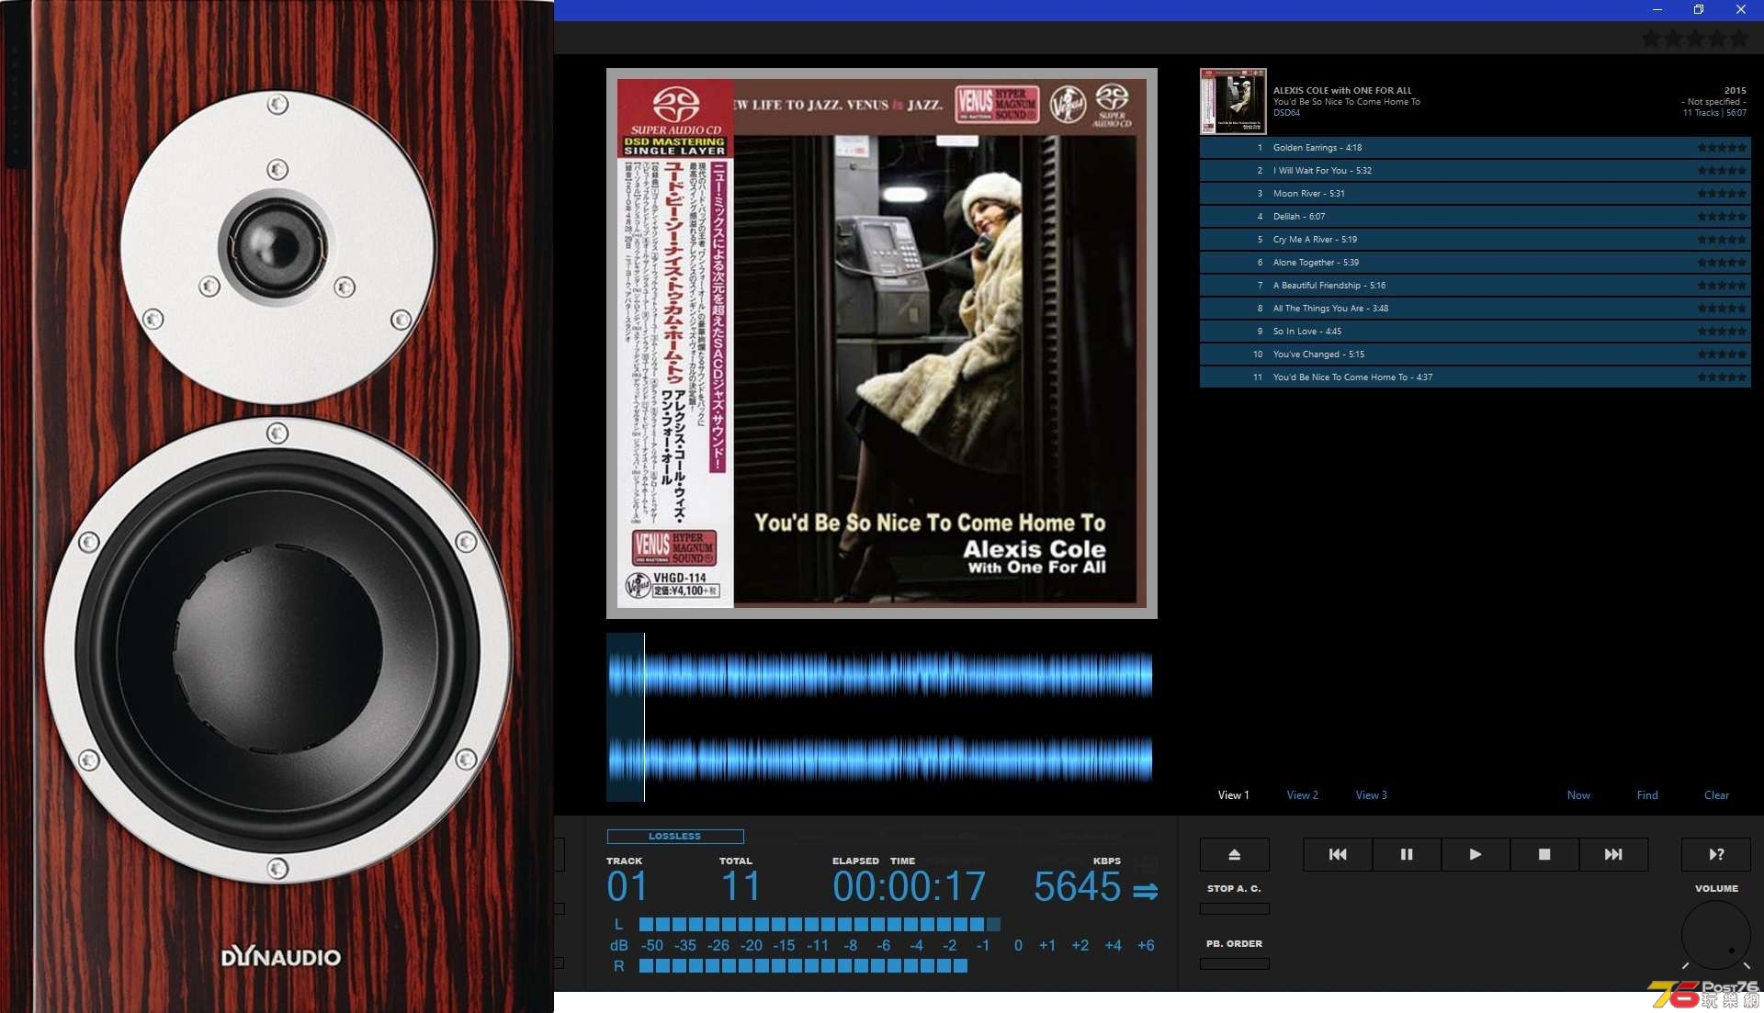Click the track number display 01
This screenshot has width=1764, height=1013.
(x=628, y=887)
